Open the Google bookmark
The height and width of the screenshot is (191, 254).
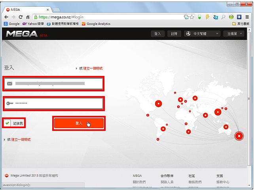[11, 24]
